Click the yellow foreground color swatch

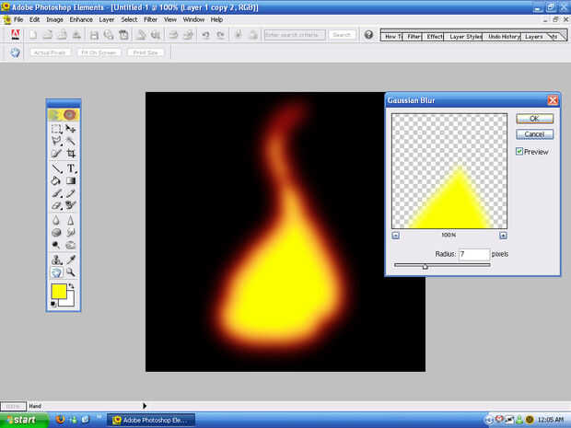58,291
